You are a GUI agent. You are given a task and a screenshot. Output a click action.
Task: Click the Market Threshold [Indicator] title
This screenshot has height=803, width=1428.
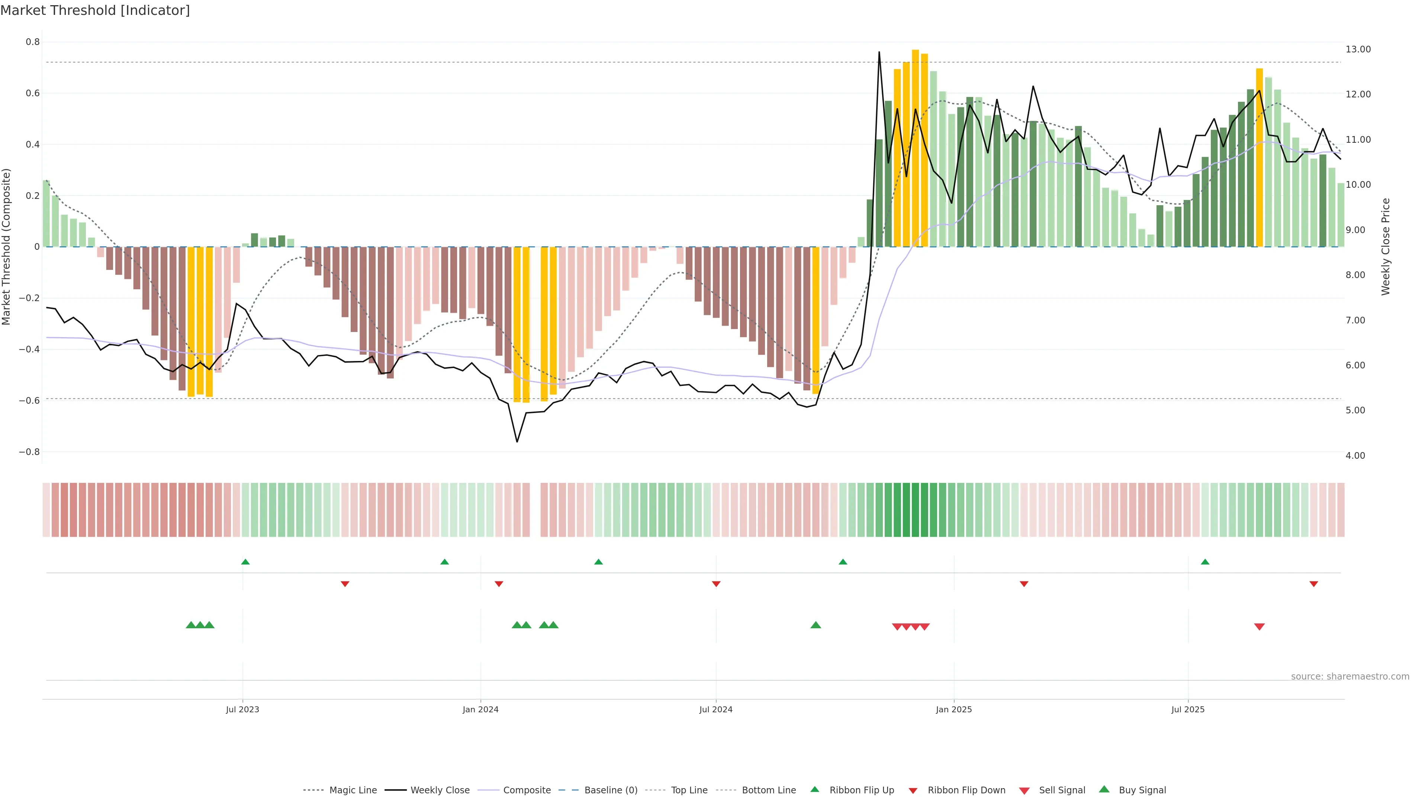click(95, 10)
